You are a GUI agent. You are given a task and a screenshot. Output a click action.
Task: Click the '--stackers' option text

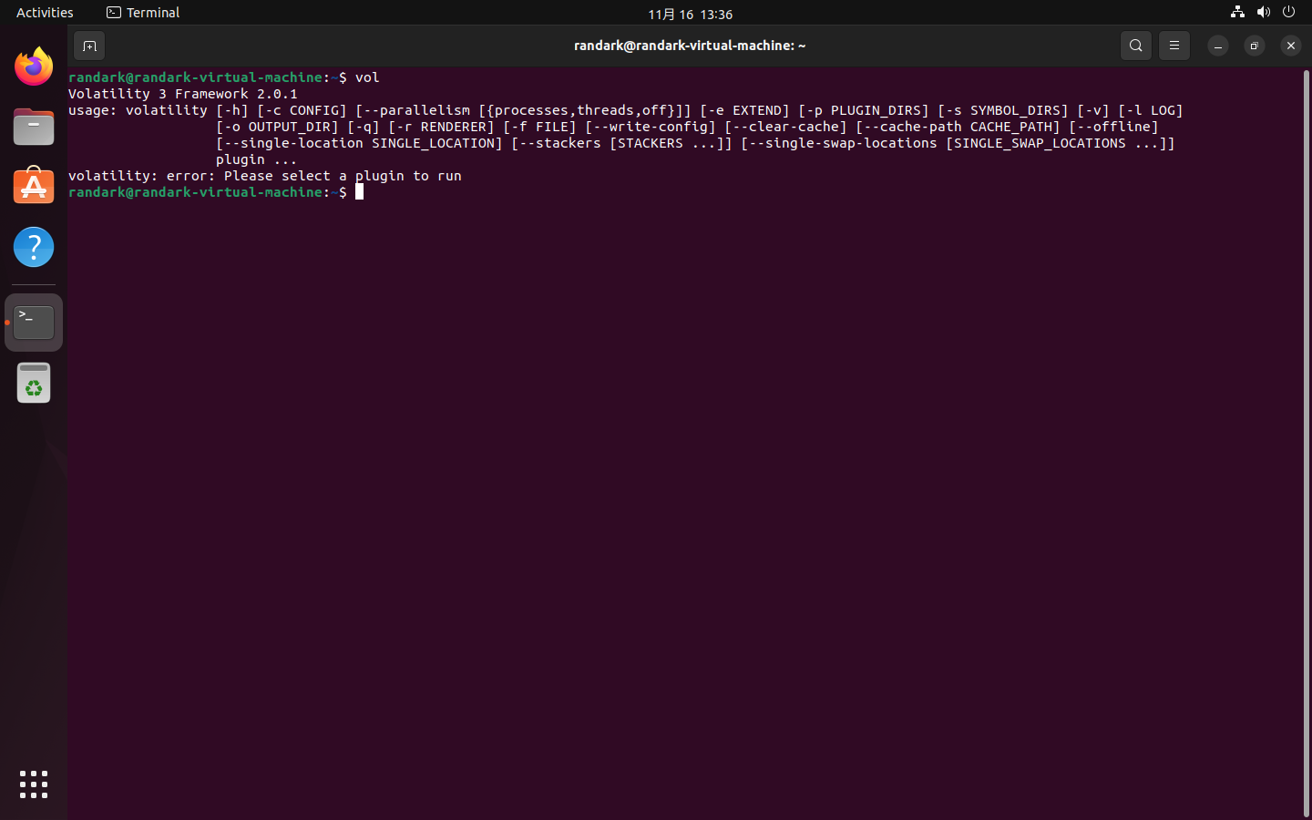(x=560, y=143)
